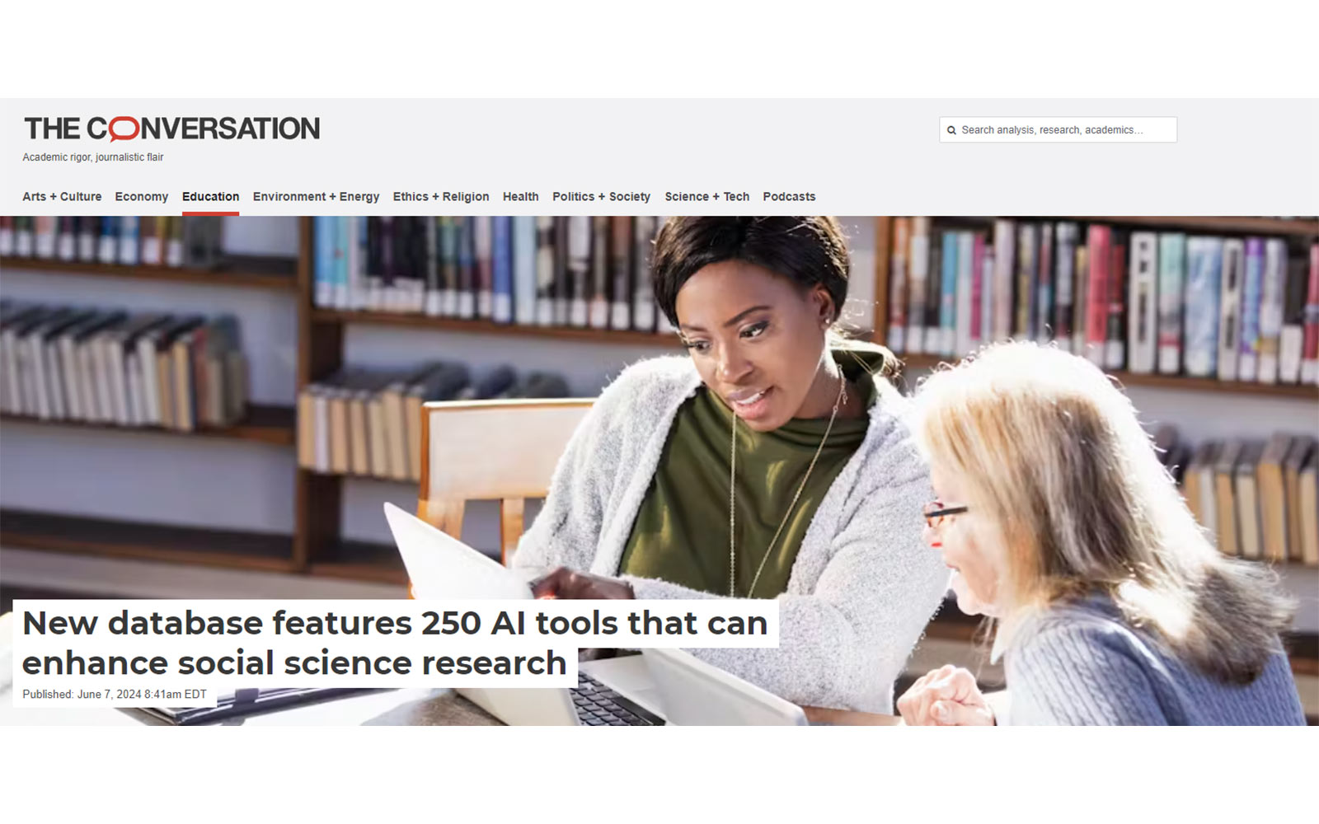Screen dimensions: 1319x824
Task: Browse the Ethics + Religion category
Action: tap(441, 196)
